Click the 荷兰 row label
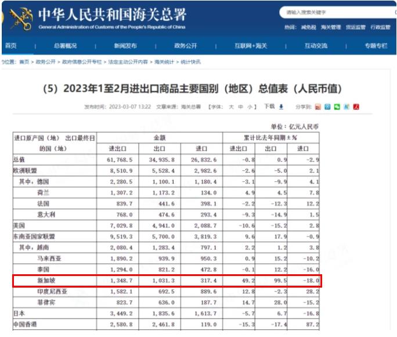 pos(43,192)
